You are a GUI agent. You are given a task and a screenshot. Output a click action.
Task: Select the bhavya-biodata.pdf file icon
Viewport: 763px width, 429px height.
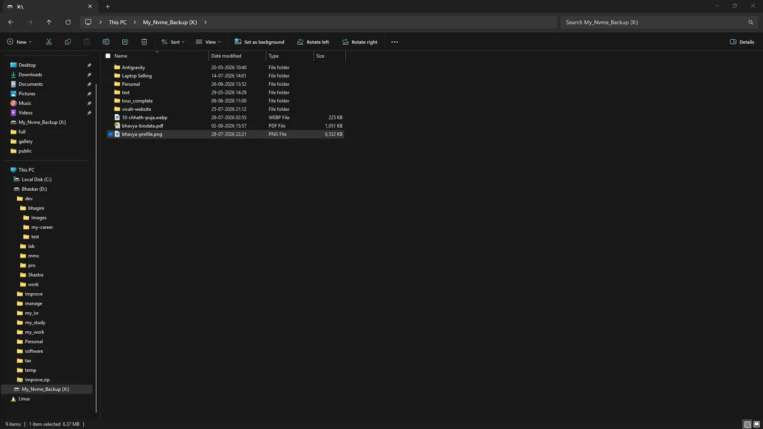pos(117,126)
